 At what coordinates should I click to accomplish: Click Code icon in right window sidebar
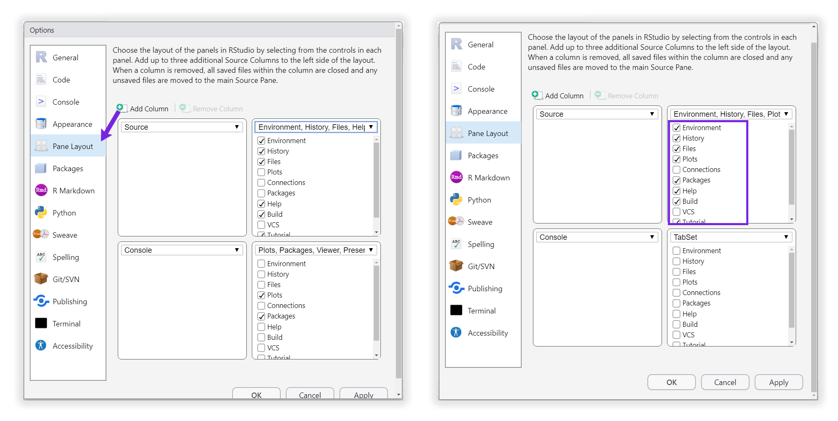(456, 66)
